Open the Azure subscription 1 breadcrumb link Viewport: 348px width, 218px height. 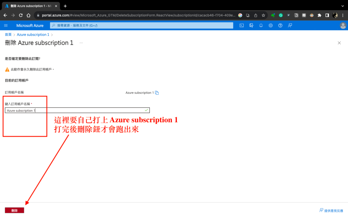(33, 35)
